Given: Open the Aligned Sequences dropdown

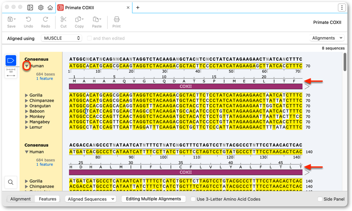Looking at the screenshot, I should click(91, 199).
